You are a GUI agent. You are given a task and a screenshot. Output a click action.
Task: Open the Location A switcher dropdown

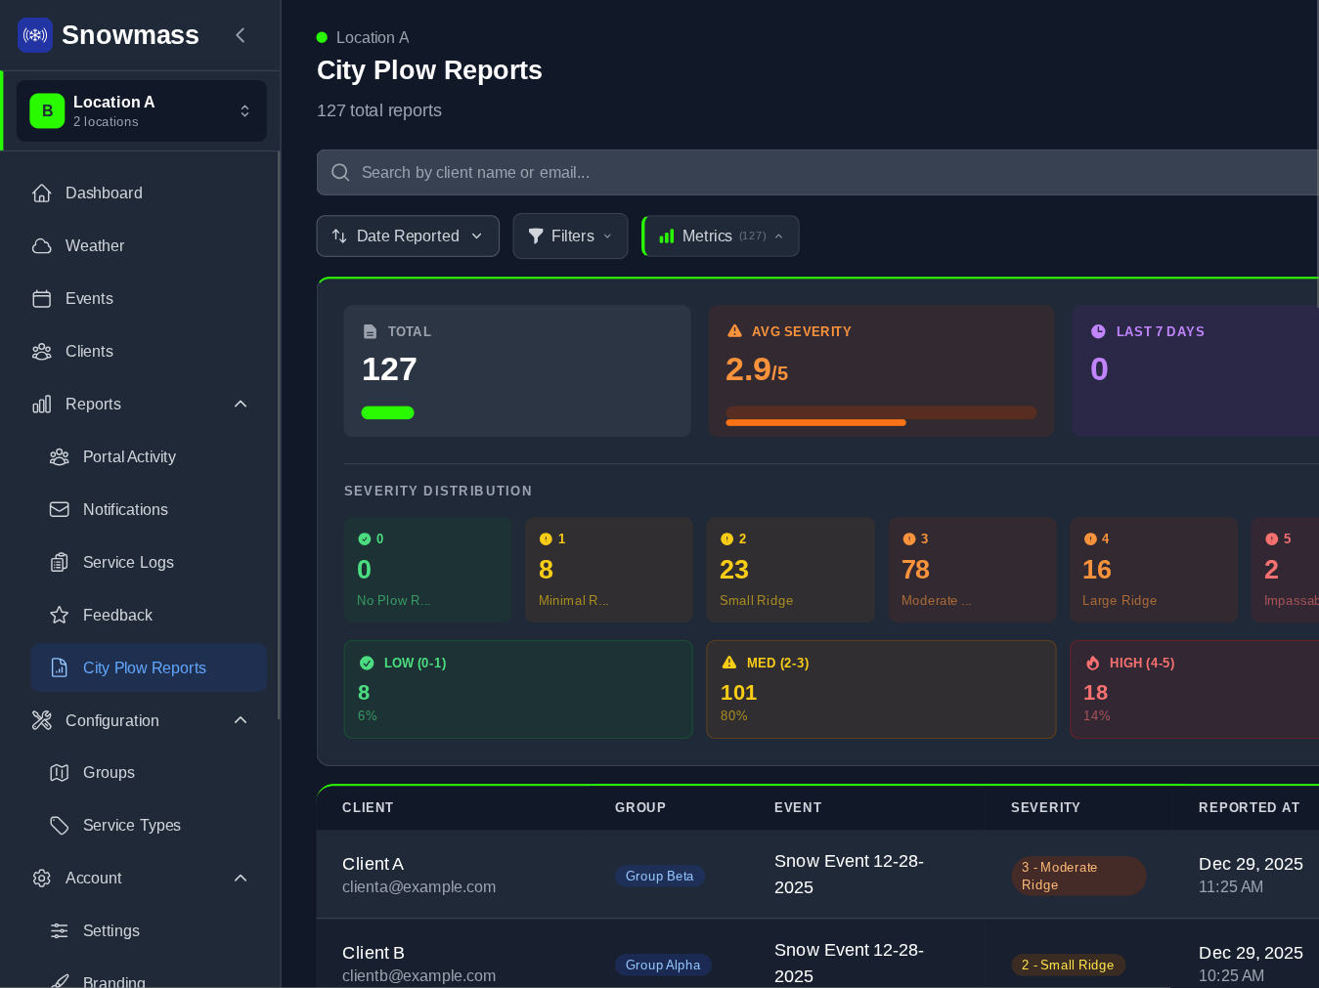(142, 111)
